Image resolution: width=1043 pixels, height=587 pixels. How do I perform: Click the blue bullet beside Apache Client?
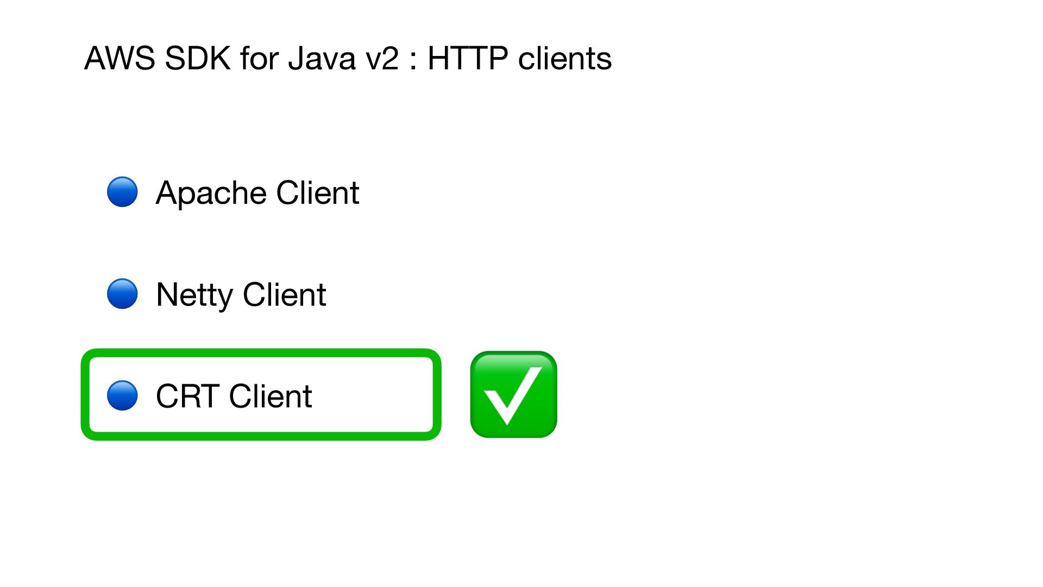pyautogui.click(x=122, y=192)
